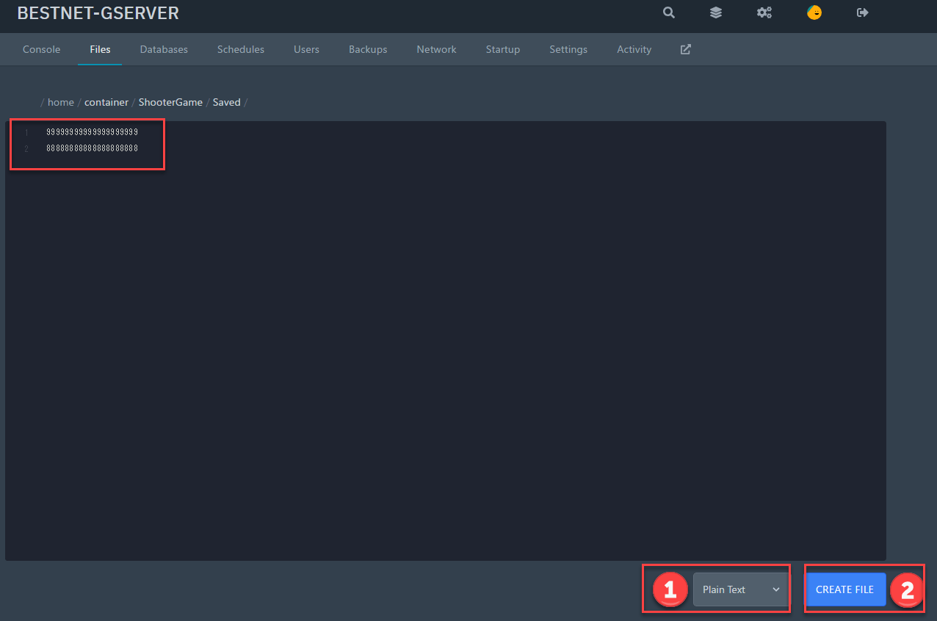Open the Users tab

[306, 49]
